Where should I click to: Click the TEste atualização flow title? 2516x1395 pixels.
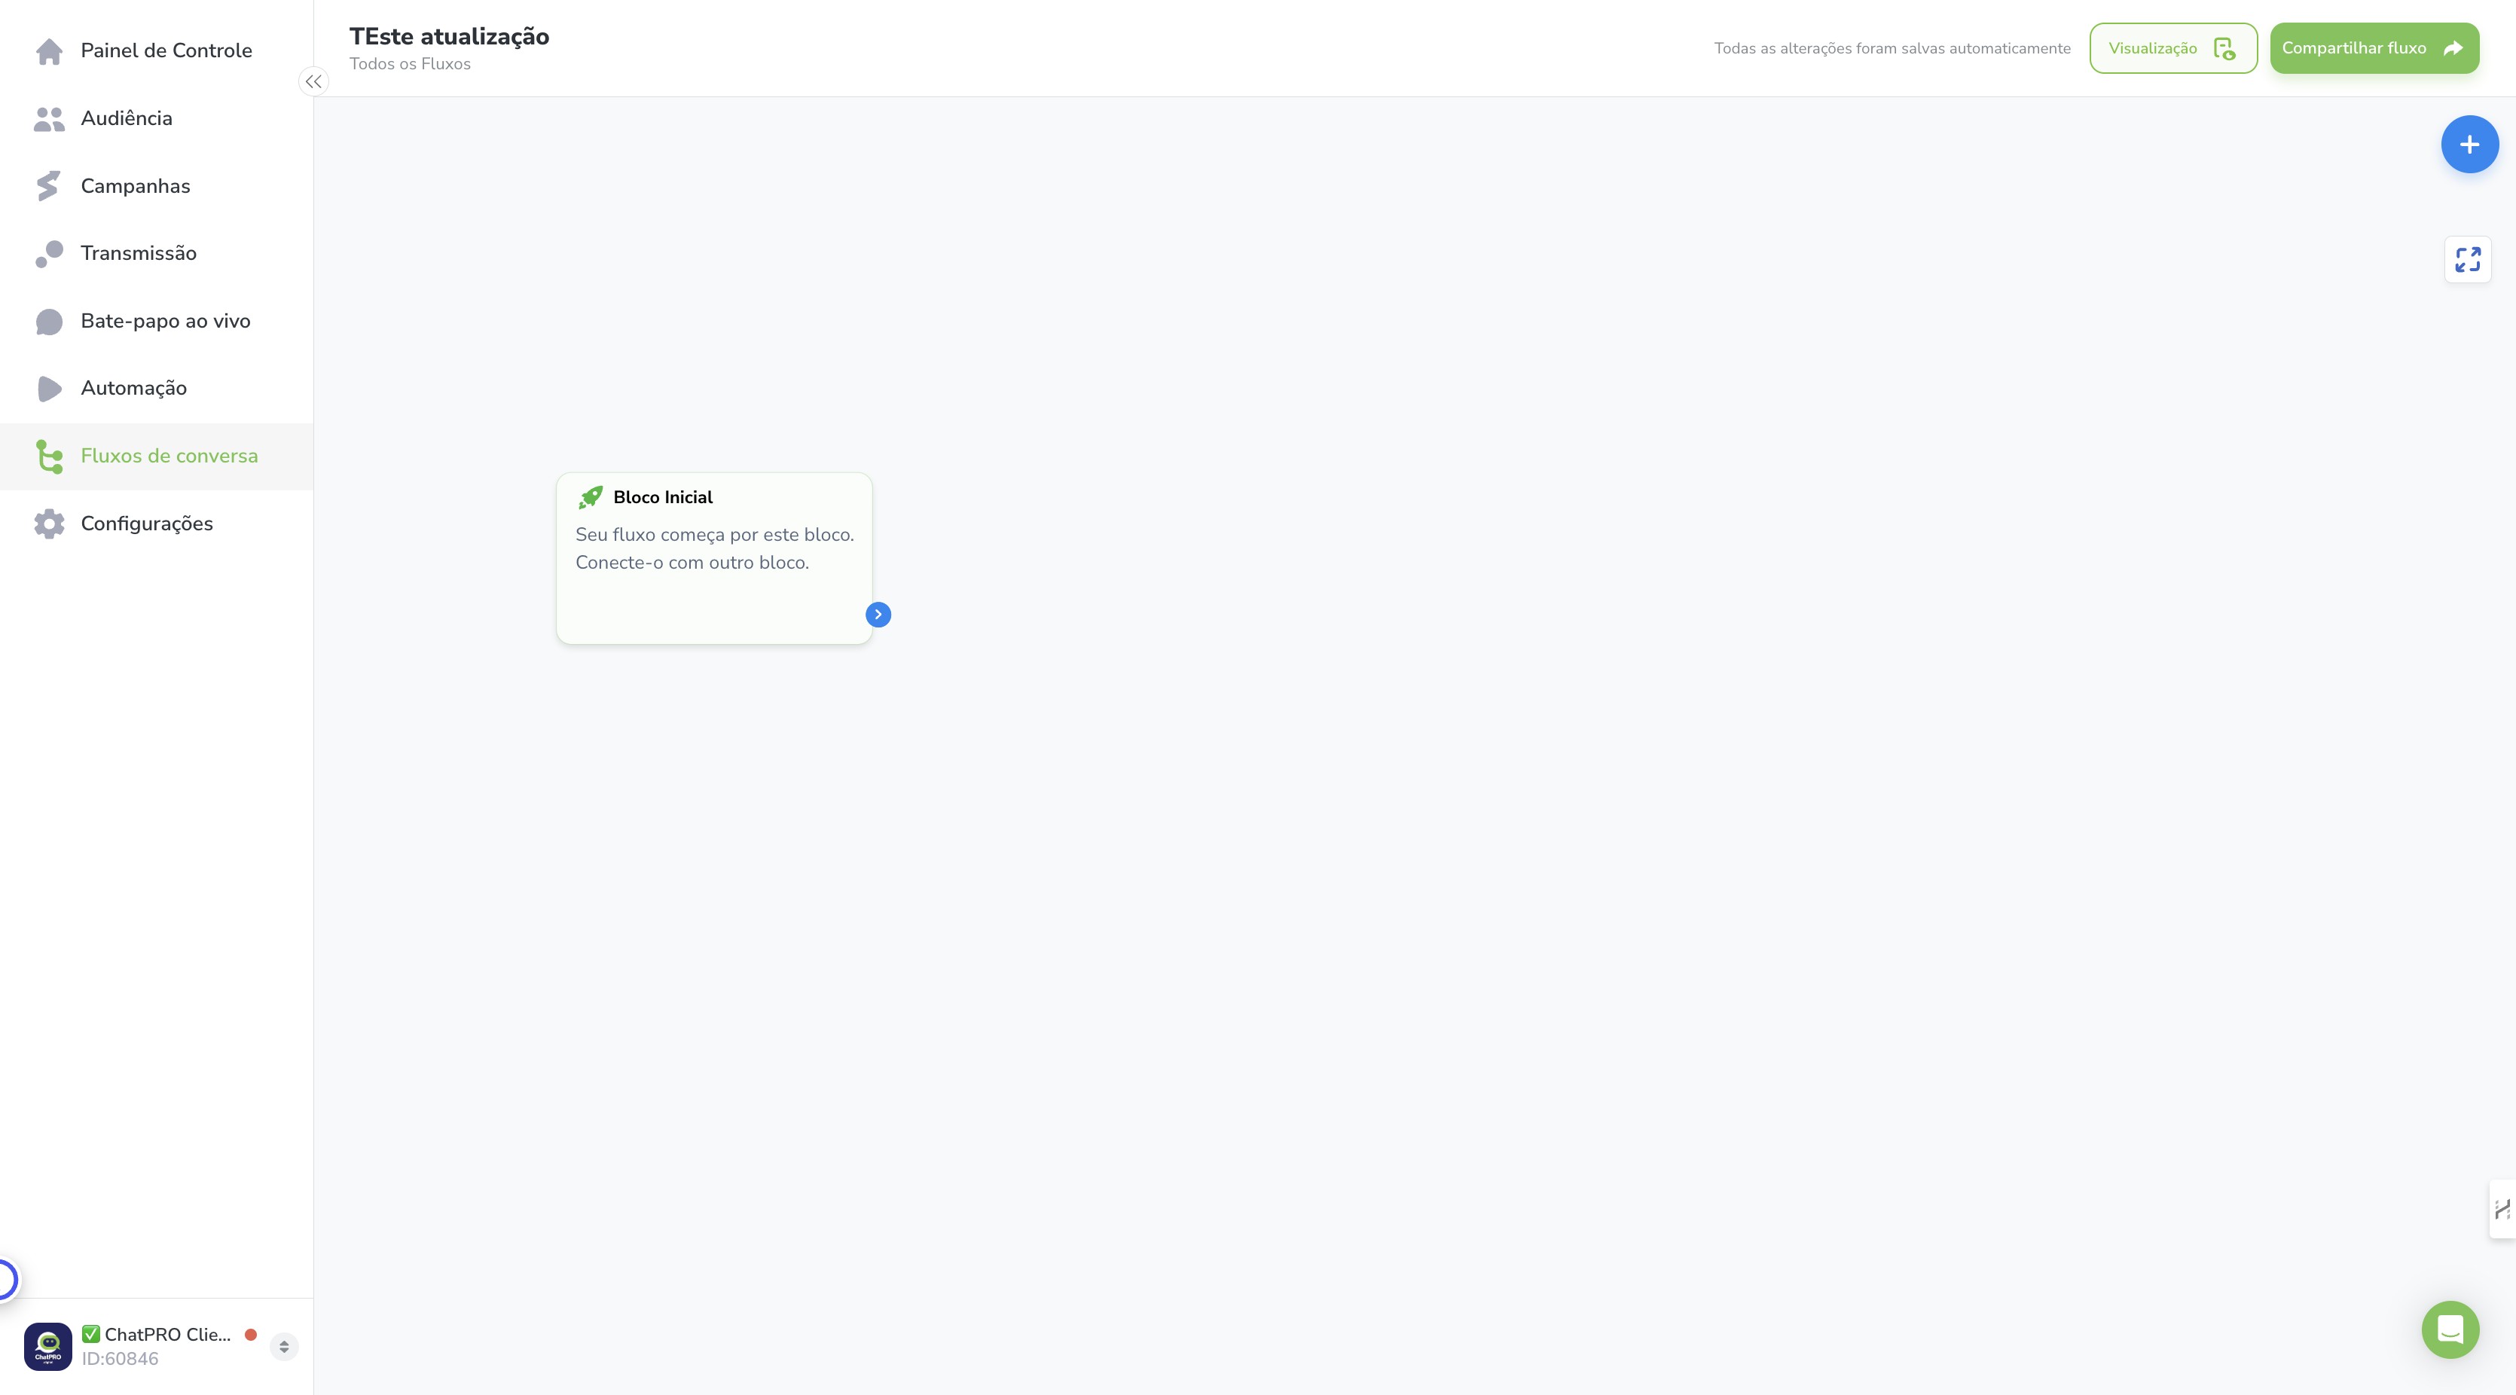click(449, 36)
